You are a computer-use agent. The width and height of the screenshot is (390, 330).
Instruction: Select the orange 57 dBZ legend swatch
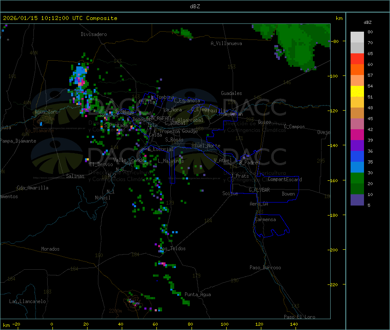[357, 70]
